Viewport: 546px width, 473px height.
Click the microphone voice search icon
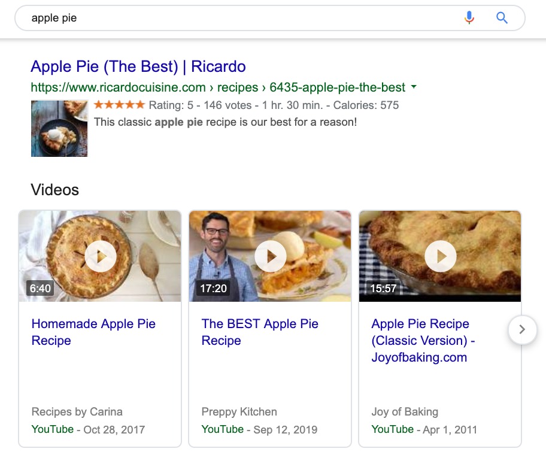[469, 17]
